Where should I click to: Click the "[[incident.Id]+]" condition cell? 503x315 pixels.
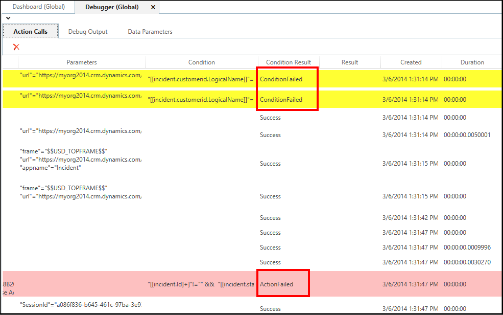click(x=201, y=284)
